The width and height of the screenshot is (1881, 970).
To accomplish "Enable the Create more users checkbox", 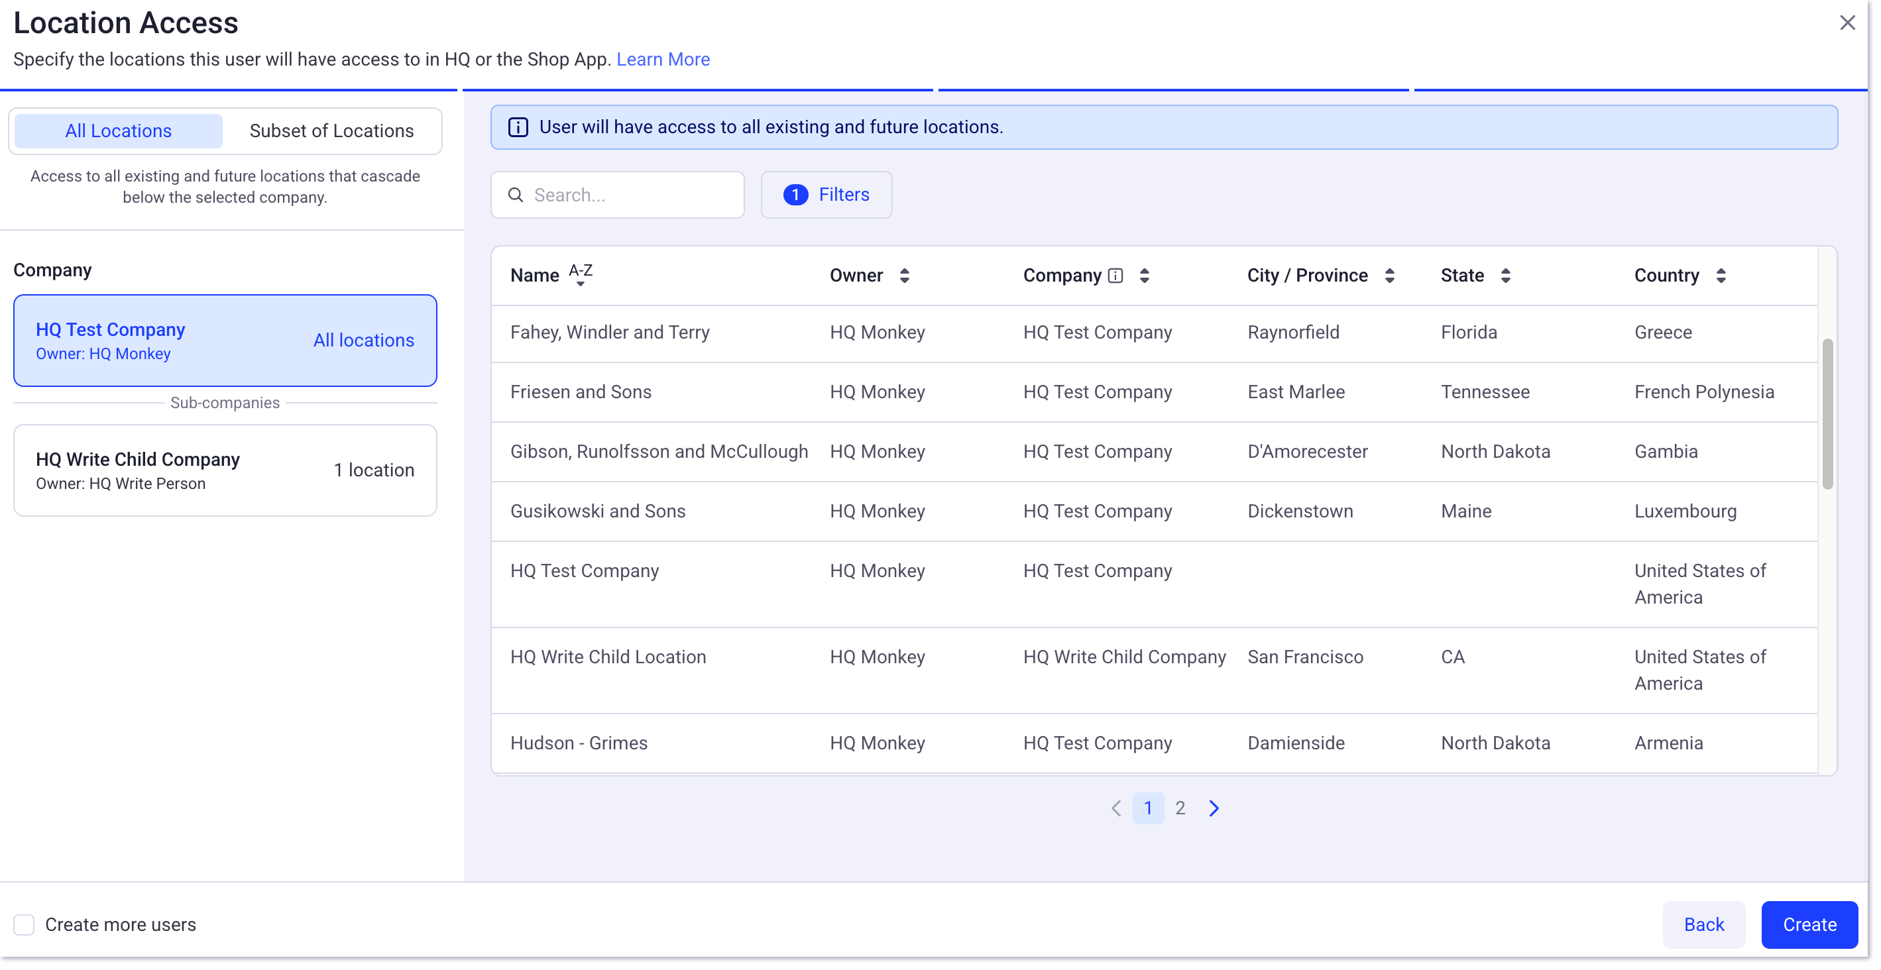I will pyautogui.click(x=23, y=925).
